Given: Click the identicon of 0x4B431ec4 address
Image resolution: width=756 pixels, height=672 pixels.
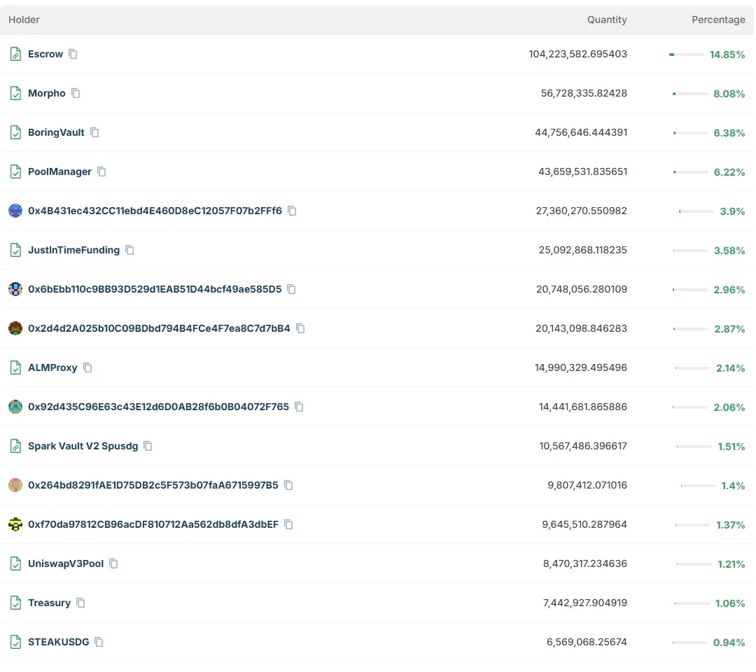Looking at the screenshot, I should 15,211.
